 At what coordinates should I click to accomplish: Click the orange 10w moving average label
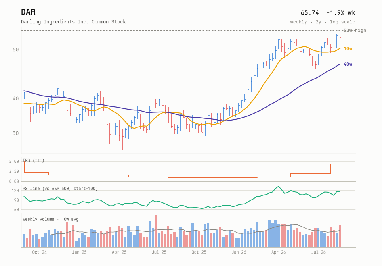point(348,49)
